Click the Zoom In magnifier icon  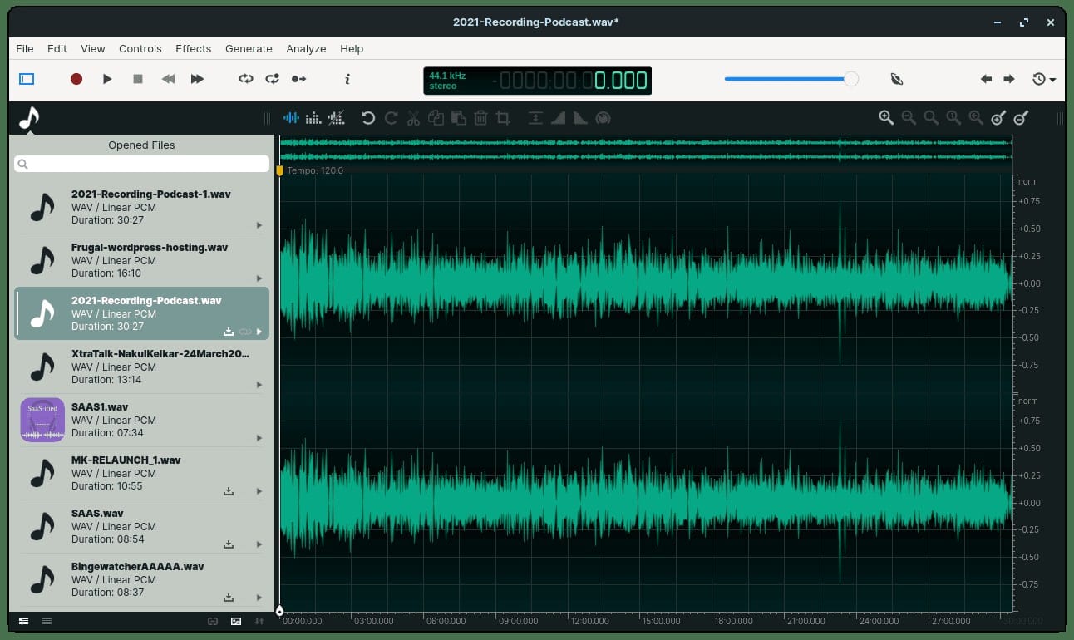(886, 118)
